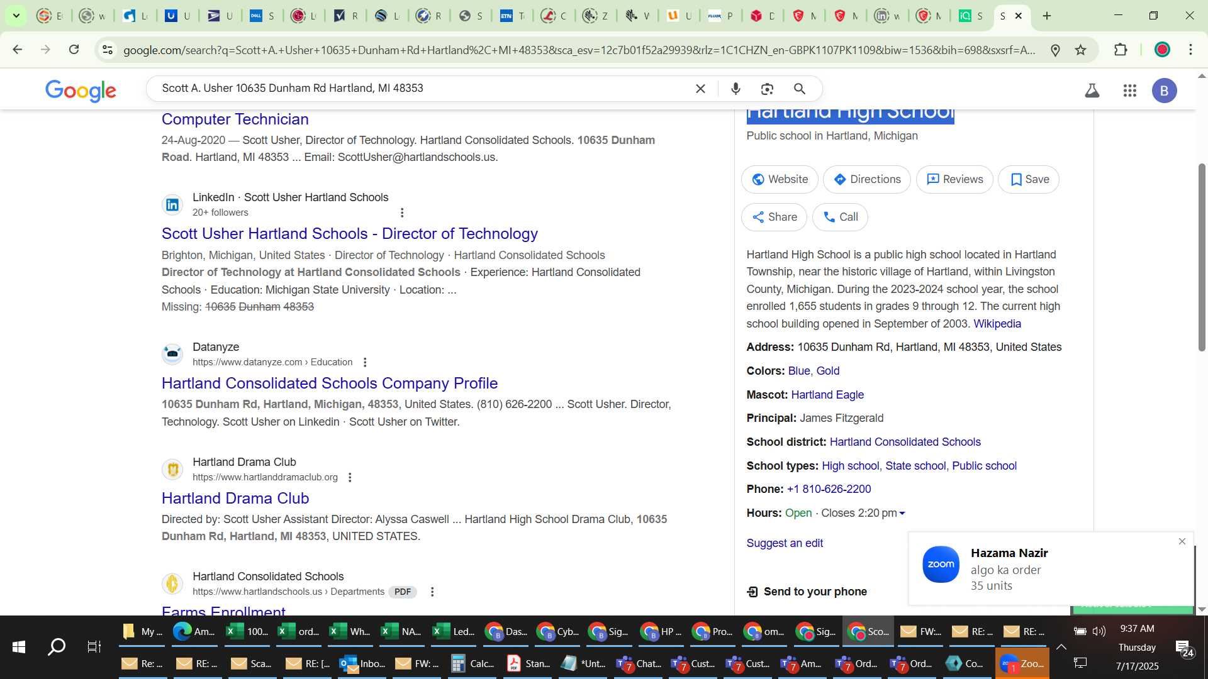Click Suggest an edit link
This screenshot has width=1208, height=679.
tap(785, 543)
